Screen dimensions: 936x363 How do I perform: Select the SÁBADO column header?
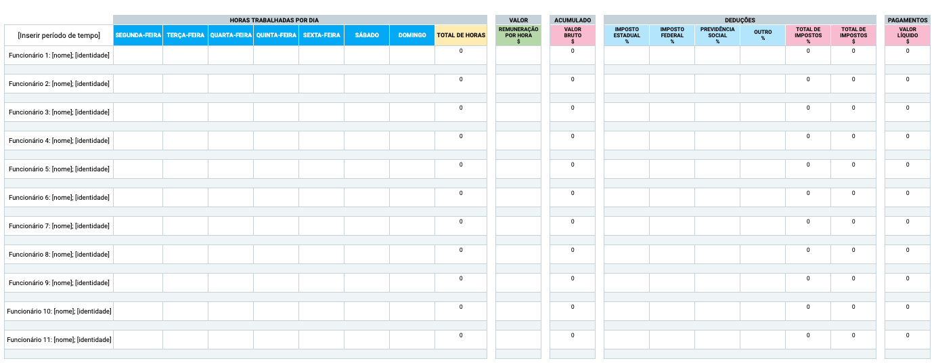(x=367, y=35)
